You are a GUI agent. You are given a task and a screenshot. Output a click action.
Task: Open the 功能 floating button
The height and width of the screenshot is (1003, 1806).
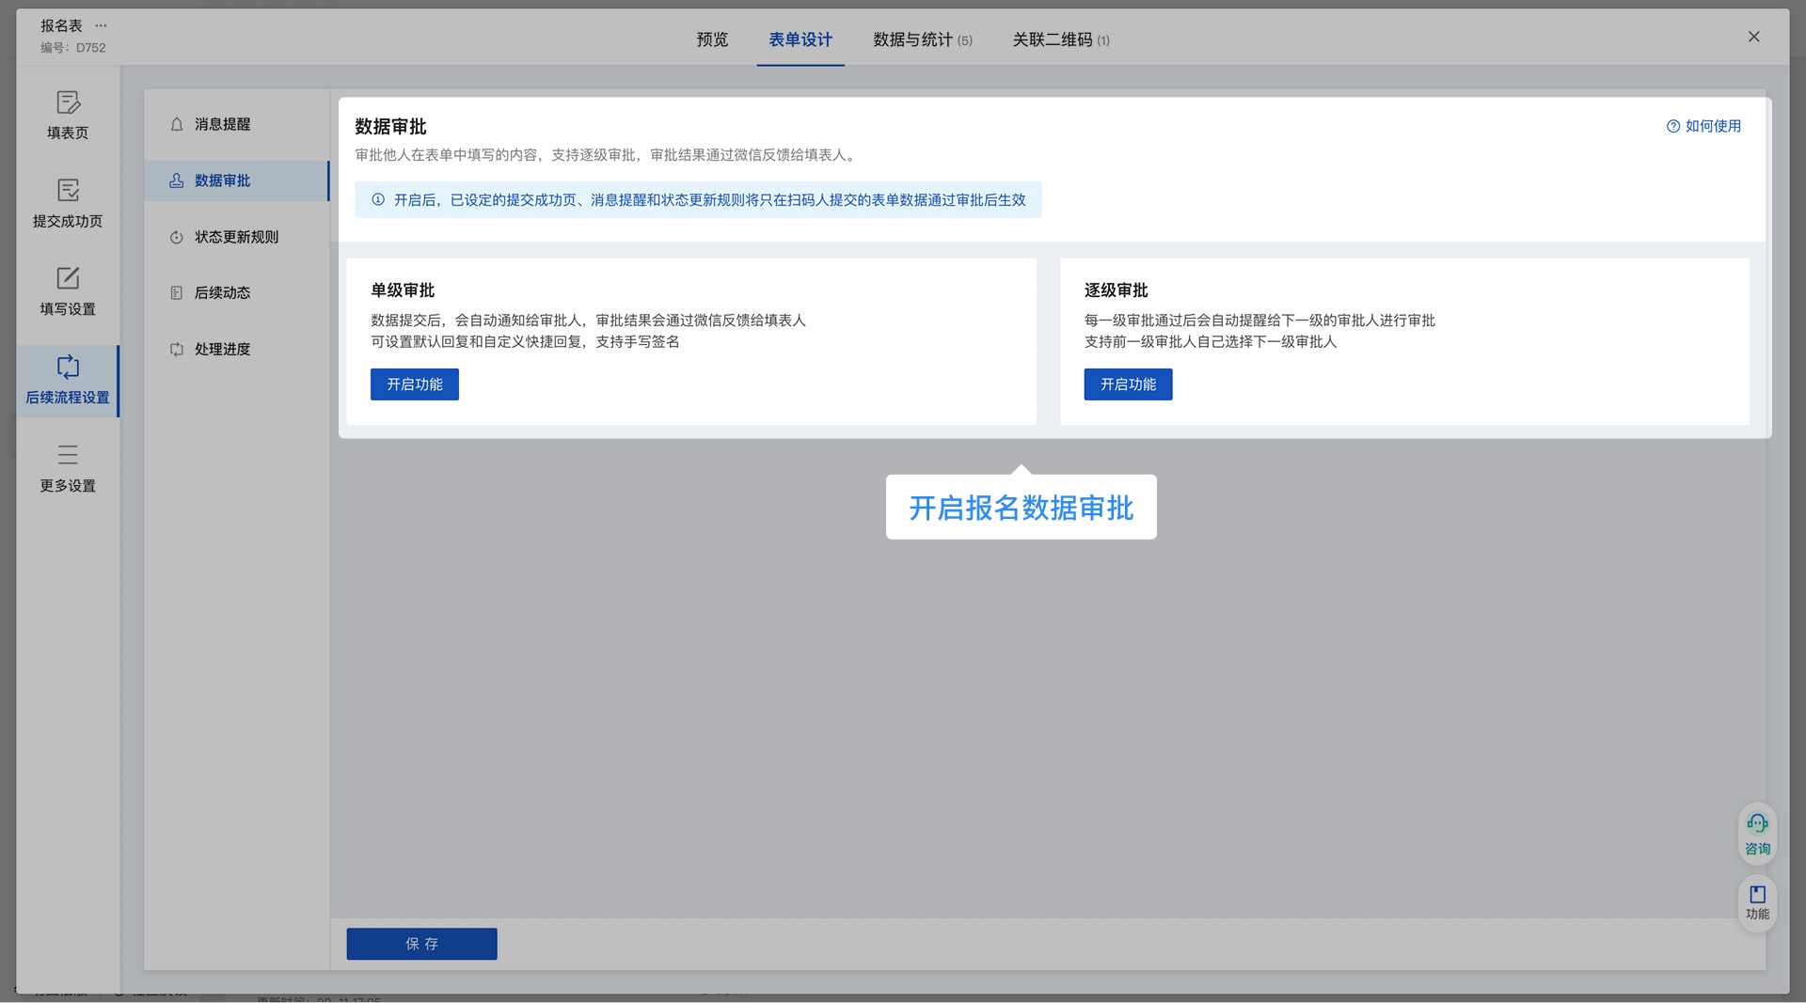click(x=1756, y=901)
